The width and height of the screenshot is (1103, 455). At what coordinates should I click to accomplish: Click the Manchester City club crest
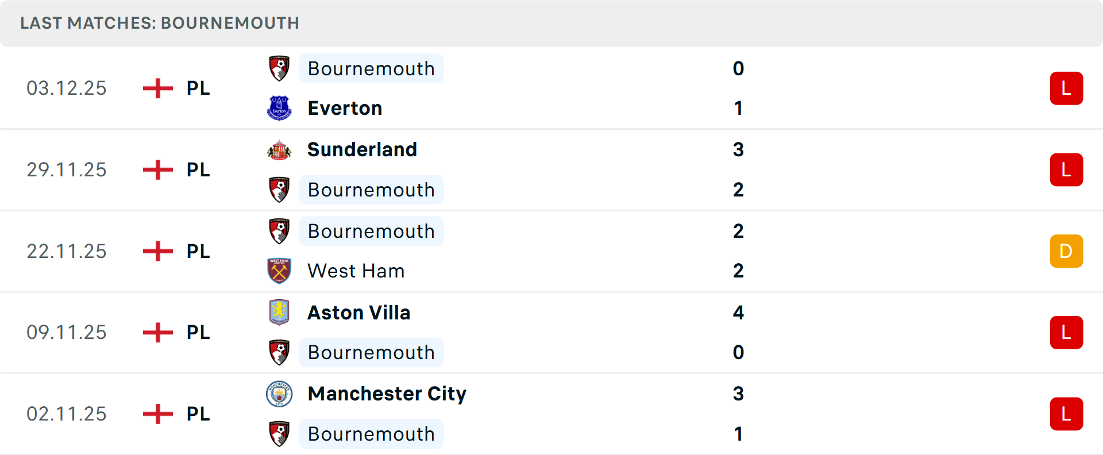click(279, 394)
